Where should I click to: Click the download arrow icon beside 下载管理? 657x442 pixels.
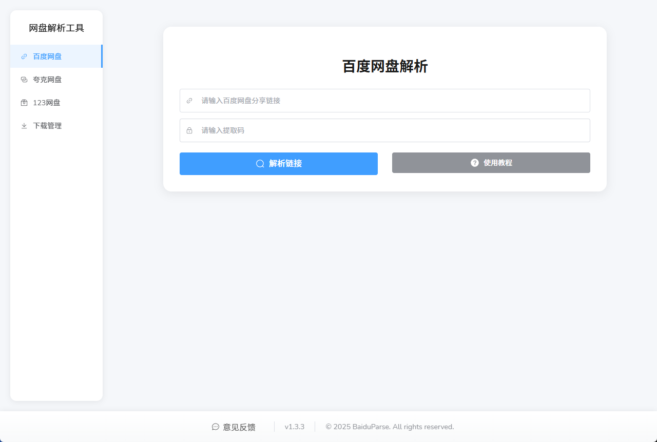point(24,126)
